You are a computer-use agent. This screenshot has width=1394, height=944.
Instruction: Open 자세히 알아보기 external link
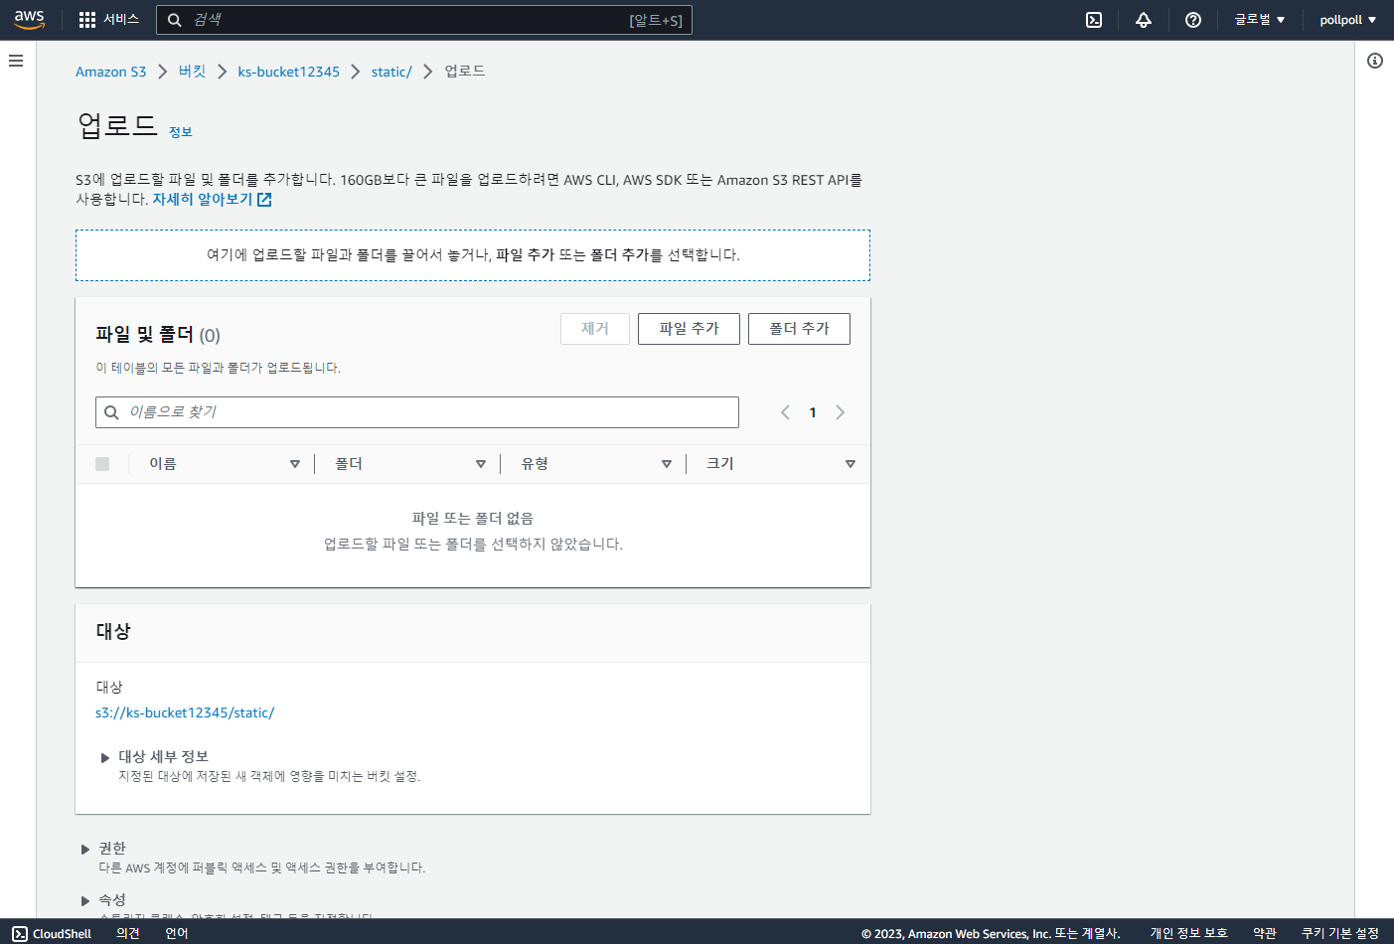click(213, 200)
